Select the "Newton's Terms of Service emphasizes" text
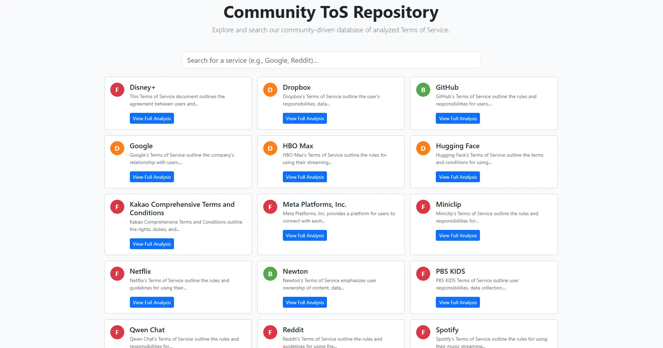663x348 pixels. point(329,284)
